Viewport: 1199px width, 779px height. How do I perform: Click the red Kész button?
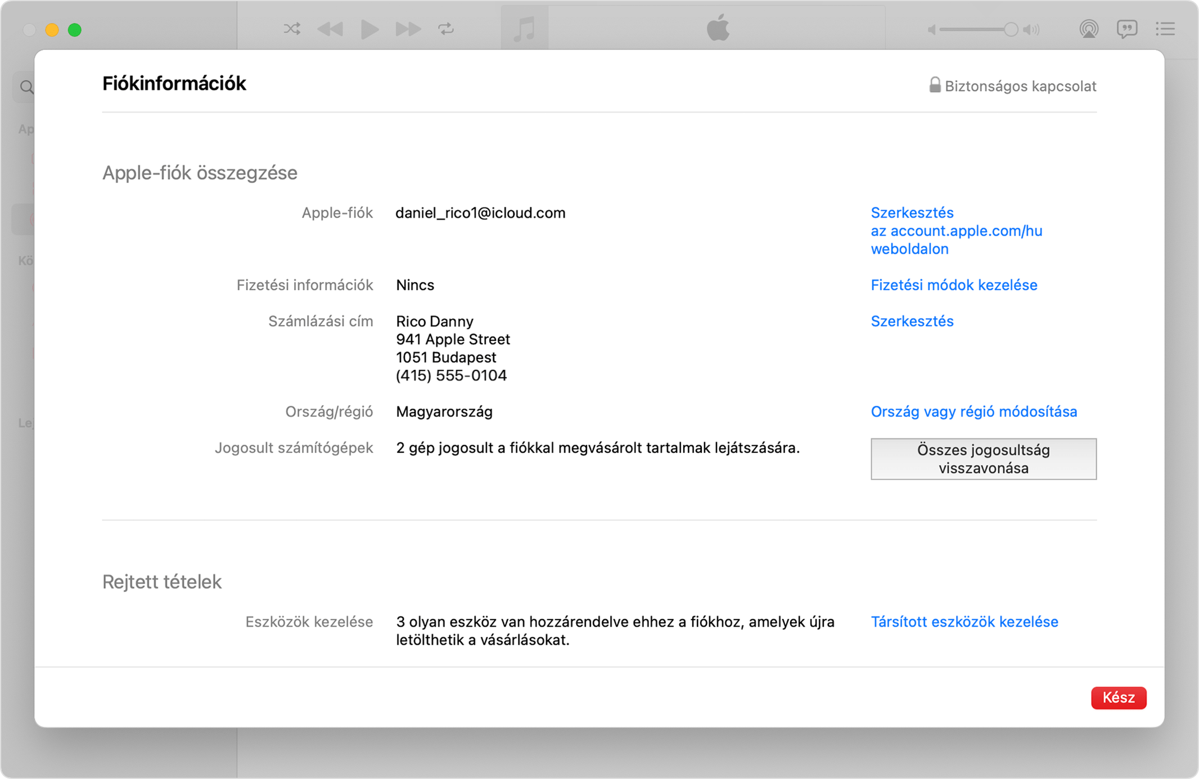(x=1119, y=698)
